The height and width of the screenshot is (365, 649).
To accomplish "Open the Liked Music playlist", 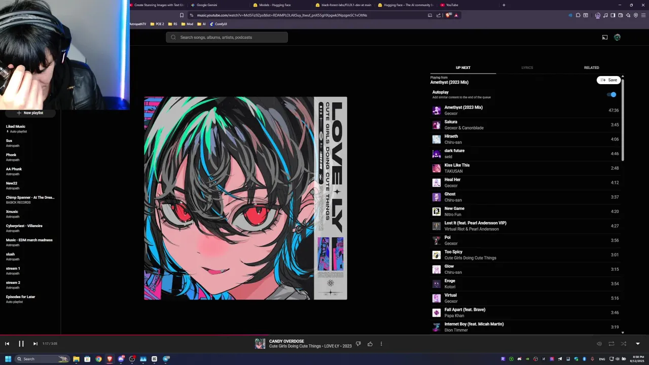I will coord(16,126).
